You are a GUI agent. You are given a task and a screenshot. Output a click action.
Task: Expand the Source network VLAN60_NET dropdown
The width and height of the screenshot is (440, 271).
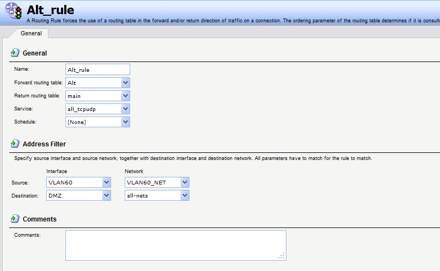point(185,182)
